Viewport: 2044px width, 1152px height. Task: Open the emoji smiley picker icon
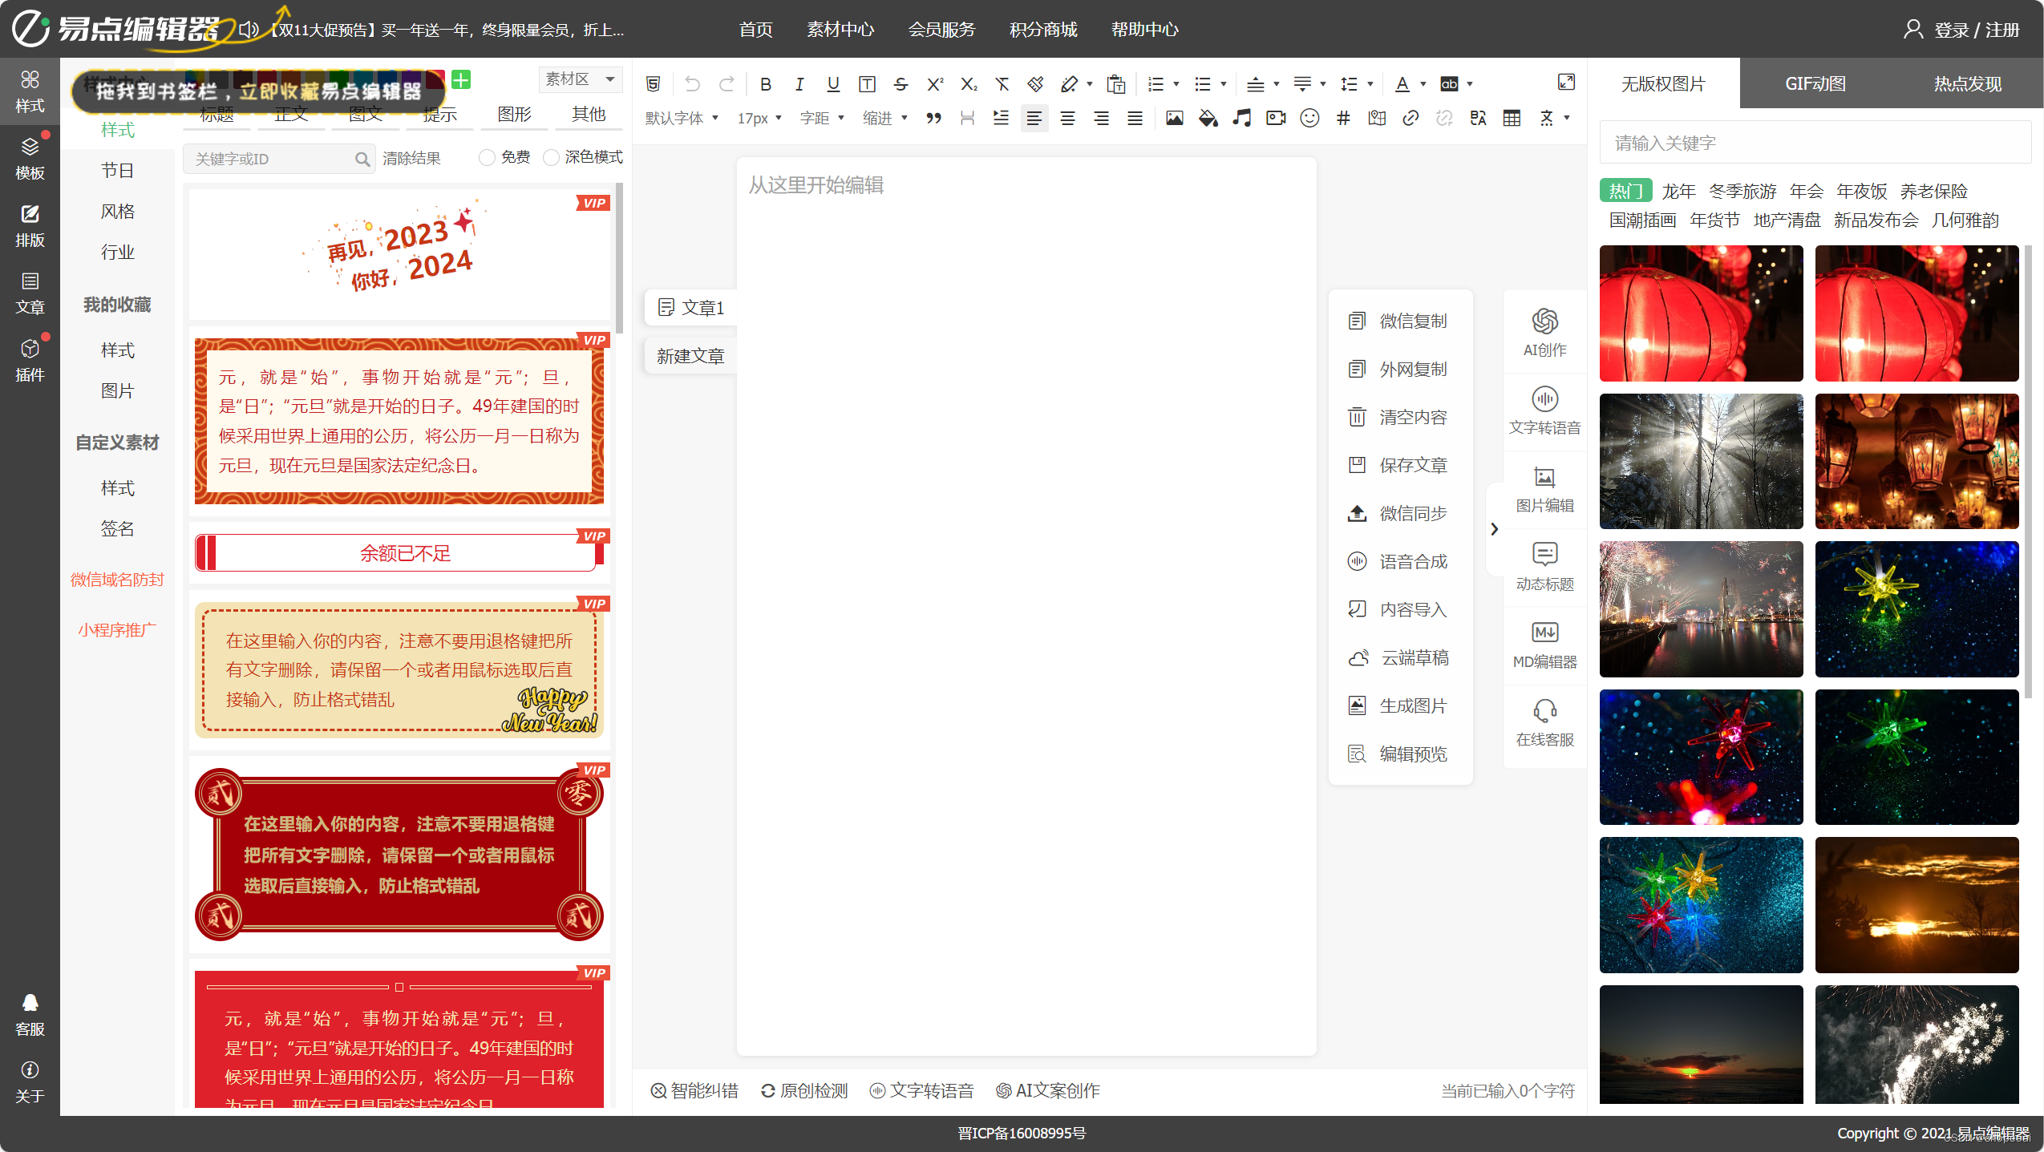pyautogui.click(x=1309, y=119)
